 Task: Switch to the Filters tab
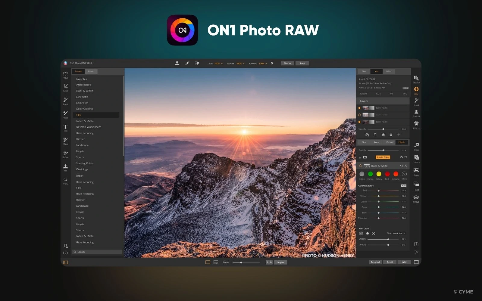pyautogui.click(x=91, y=71)
